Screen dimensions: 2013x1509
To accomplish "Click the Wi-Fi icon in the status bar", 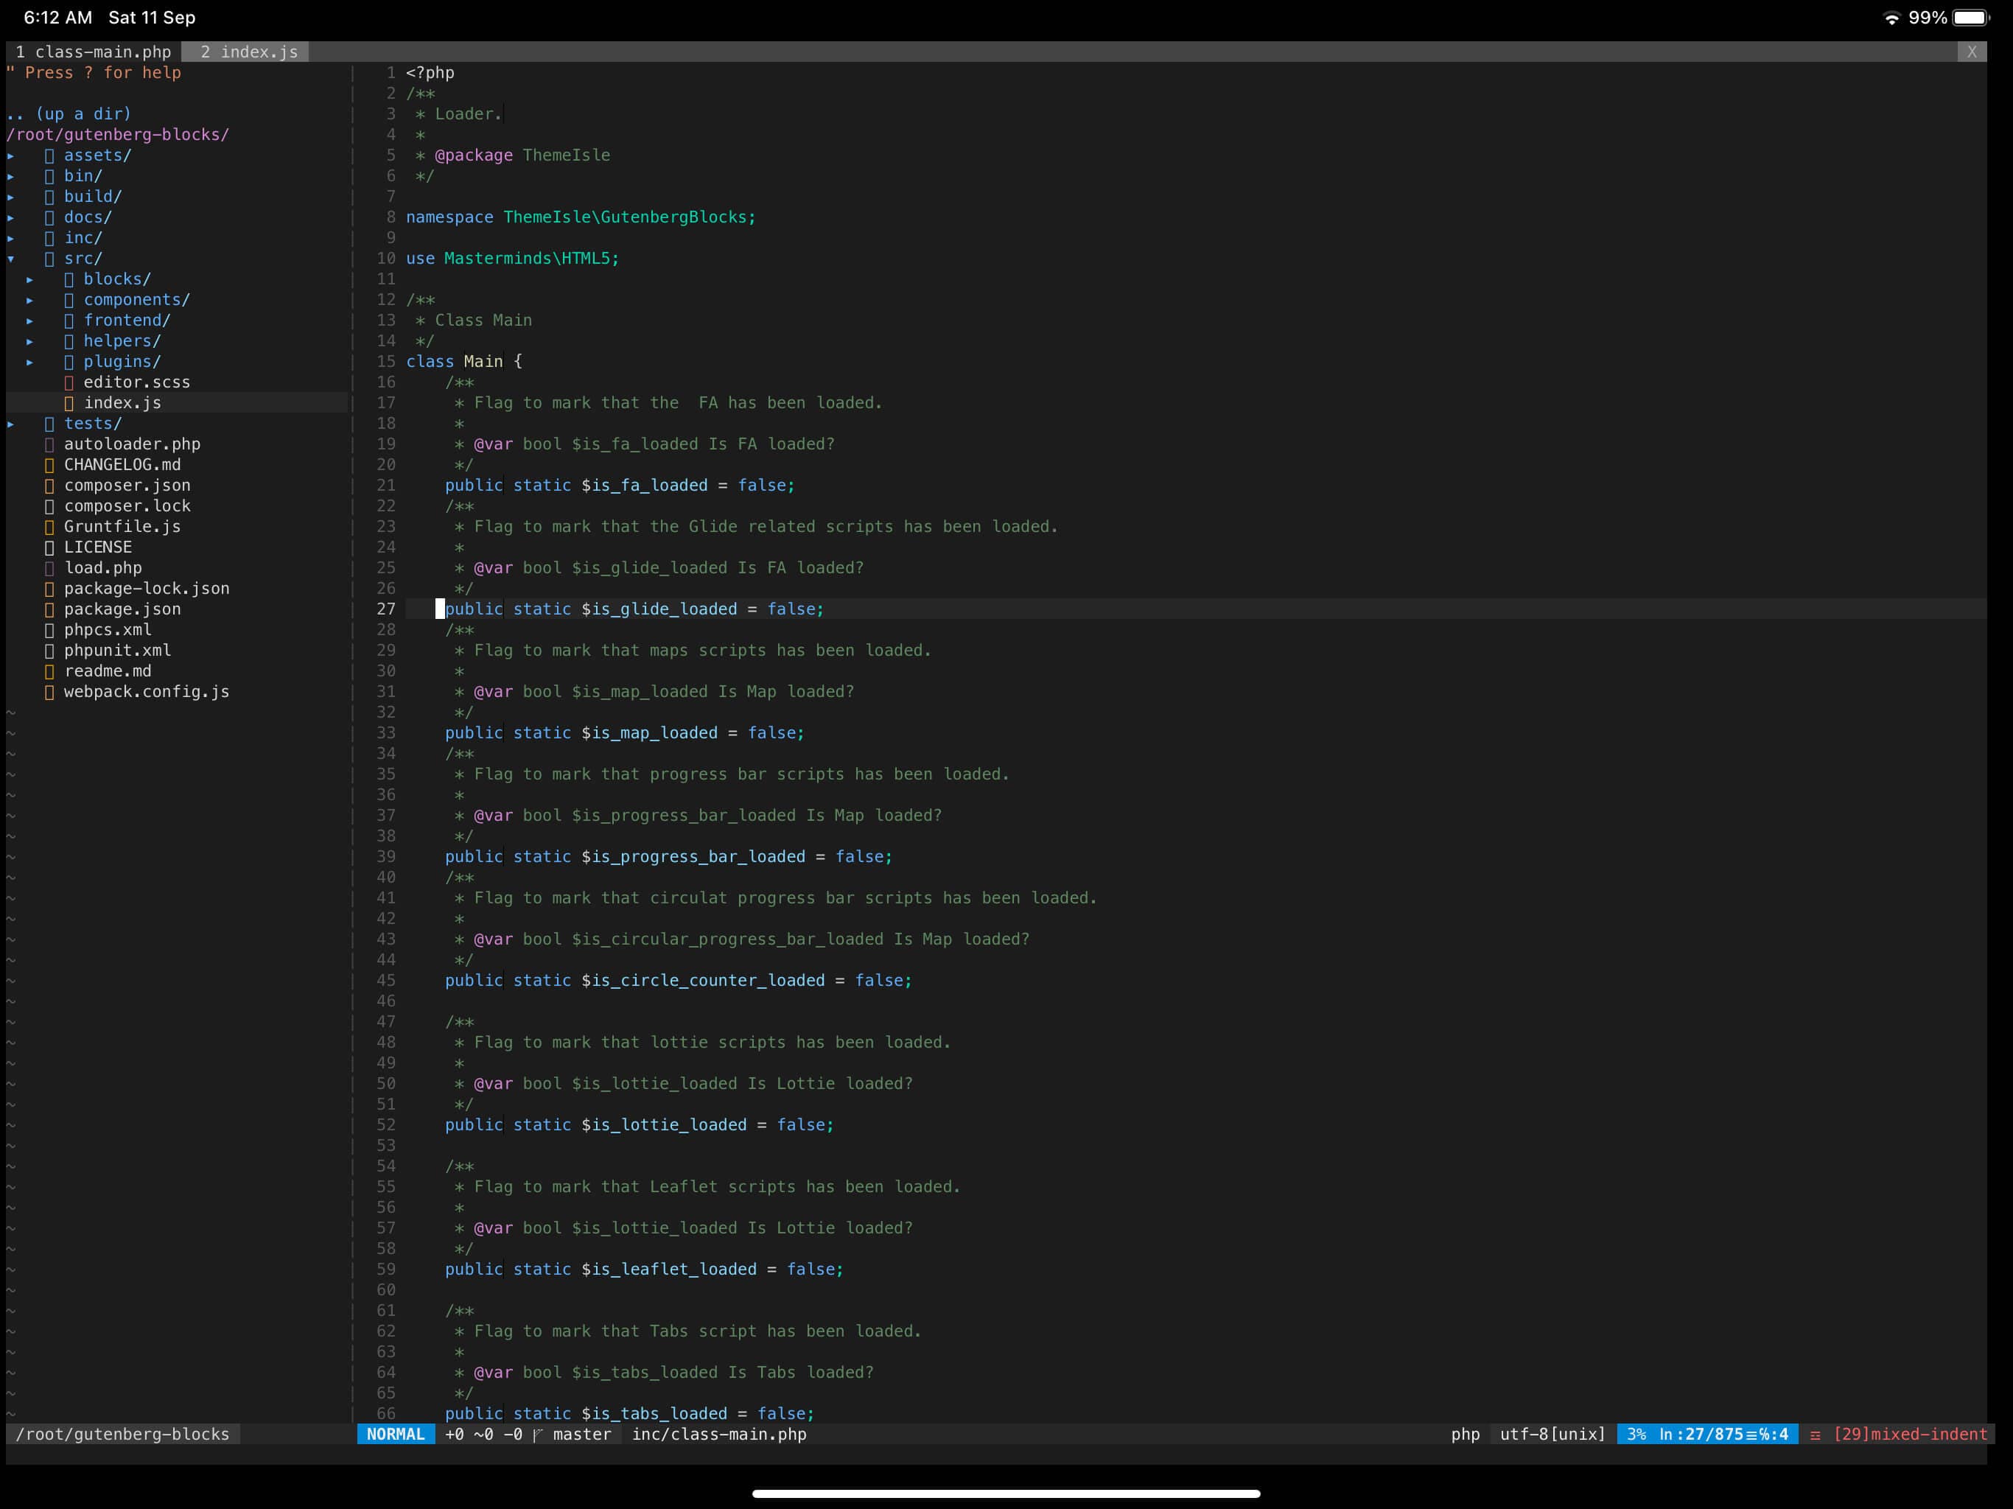I will click(x=1891, y=16).
